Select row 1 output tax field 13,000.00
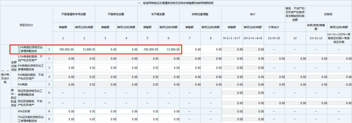Screen dimensions: 352x123 click(85, 49)
